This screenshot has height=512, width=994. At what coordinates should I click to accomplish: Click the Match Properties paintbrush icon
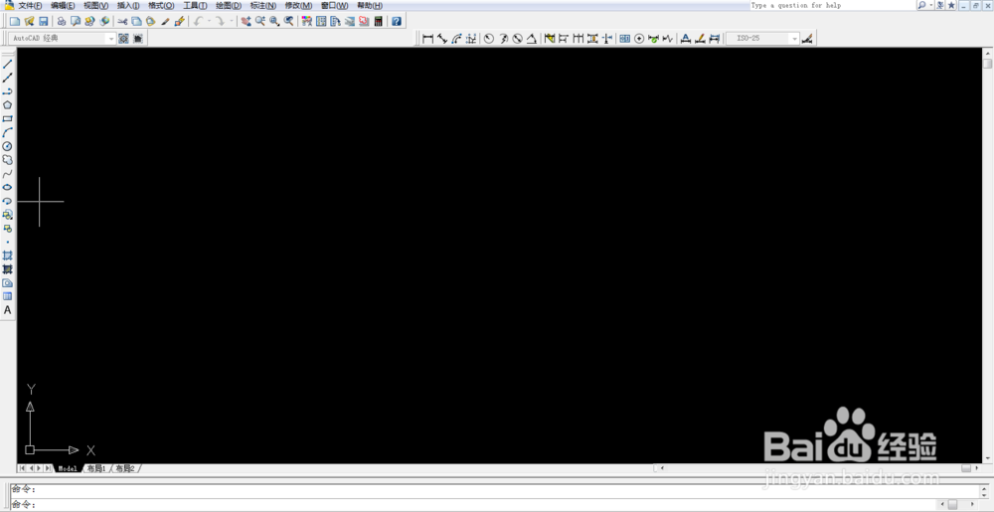click(165, 21)
